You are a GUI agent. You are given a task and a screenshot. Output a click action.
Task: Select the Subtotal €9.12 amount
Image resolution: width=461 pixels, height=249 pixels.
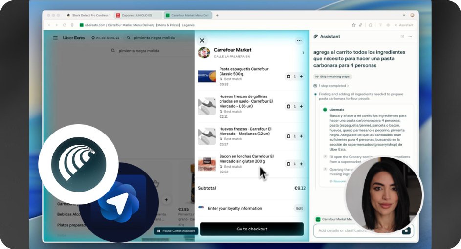click(x=300, y=188)
